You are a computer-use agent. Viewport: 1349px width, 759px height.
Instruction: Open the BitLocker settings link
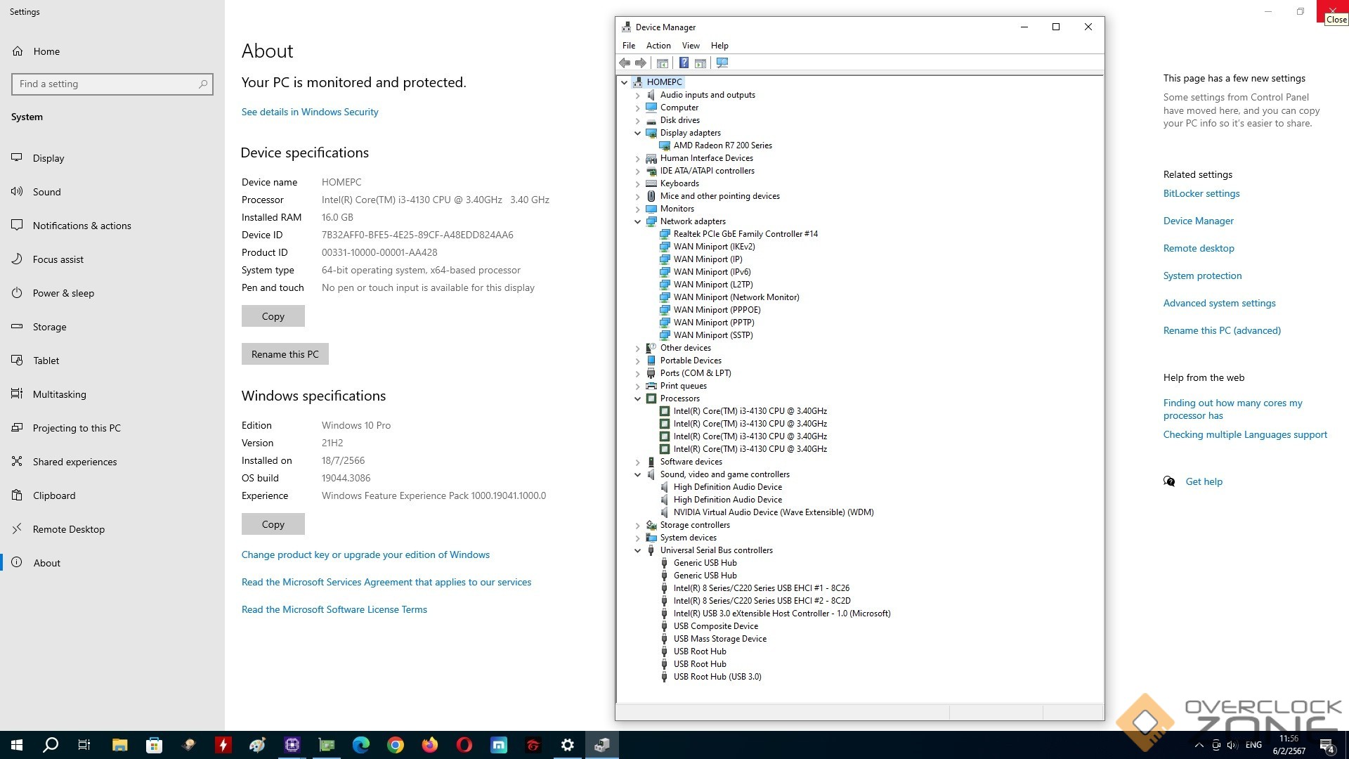1201,193
